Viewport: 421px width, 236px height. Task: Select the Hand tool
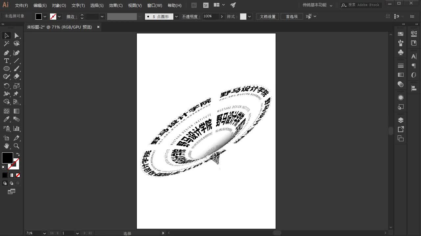click(7, 146)
